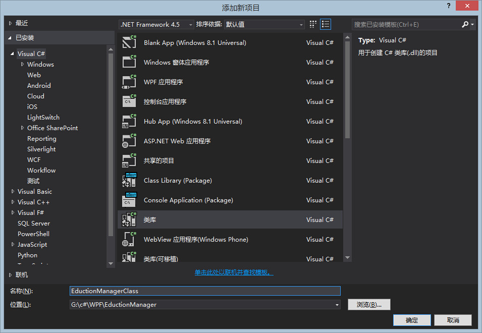Open the search options dropdown arrow

472,24
